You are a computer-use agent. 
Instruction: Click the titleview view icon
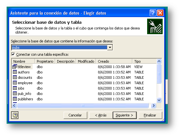(15, 67)
